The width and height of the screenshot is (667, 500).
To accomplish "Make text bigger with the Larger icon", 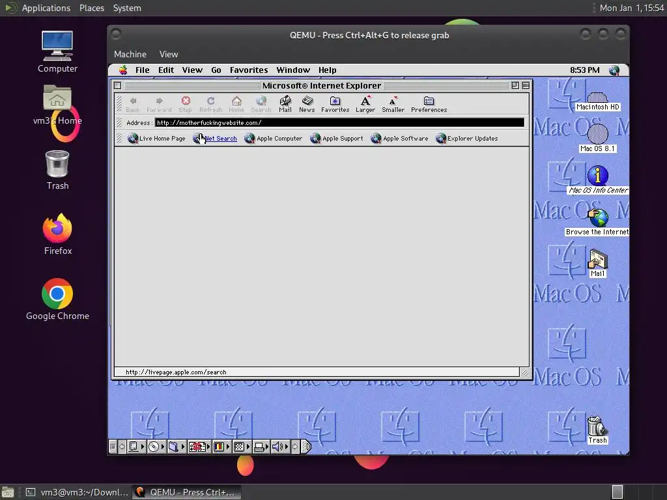I will pos(365,104).
